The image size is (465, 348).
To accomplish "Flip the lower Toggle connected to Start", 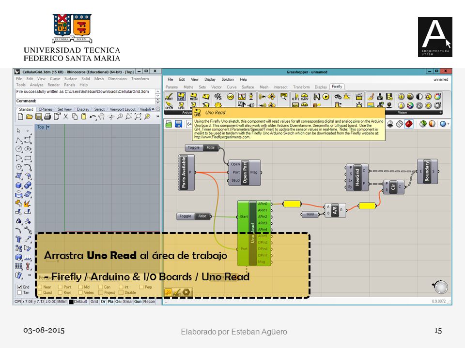I will tap(202, 216).
